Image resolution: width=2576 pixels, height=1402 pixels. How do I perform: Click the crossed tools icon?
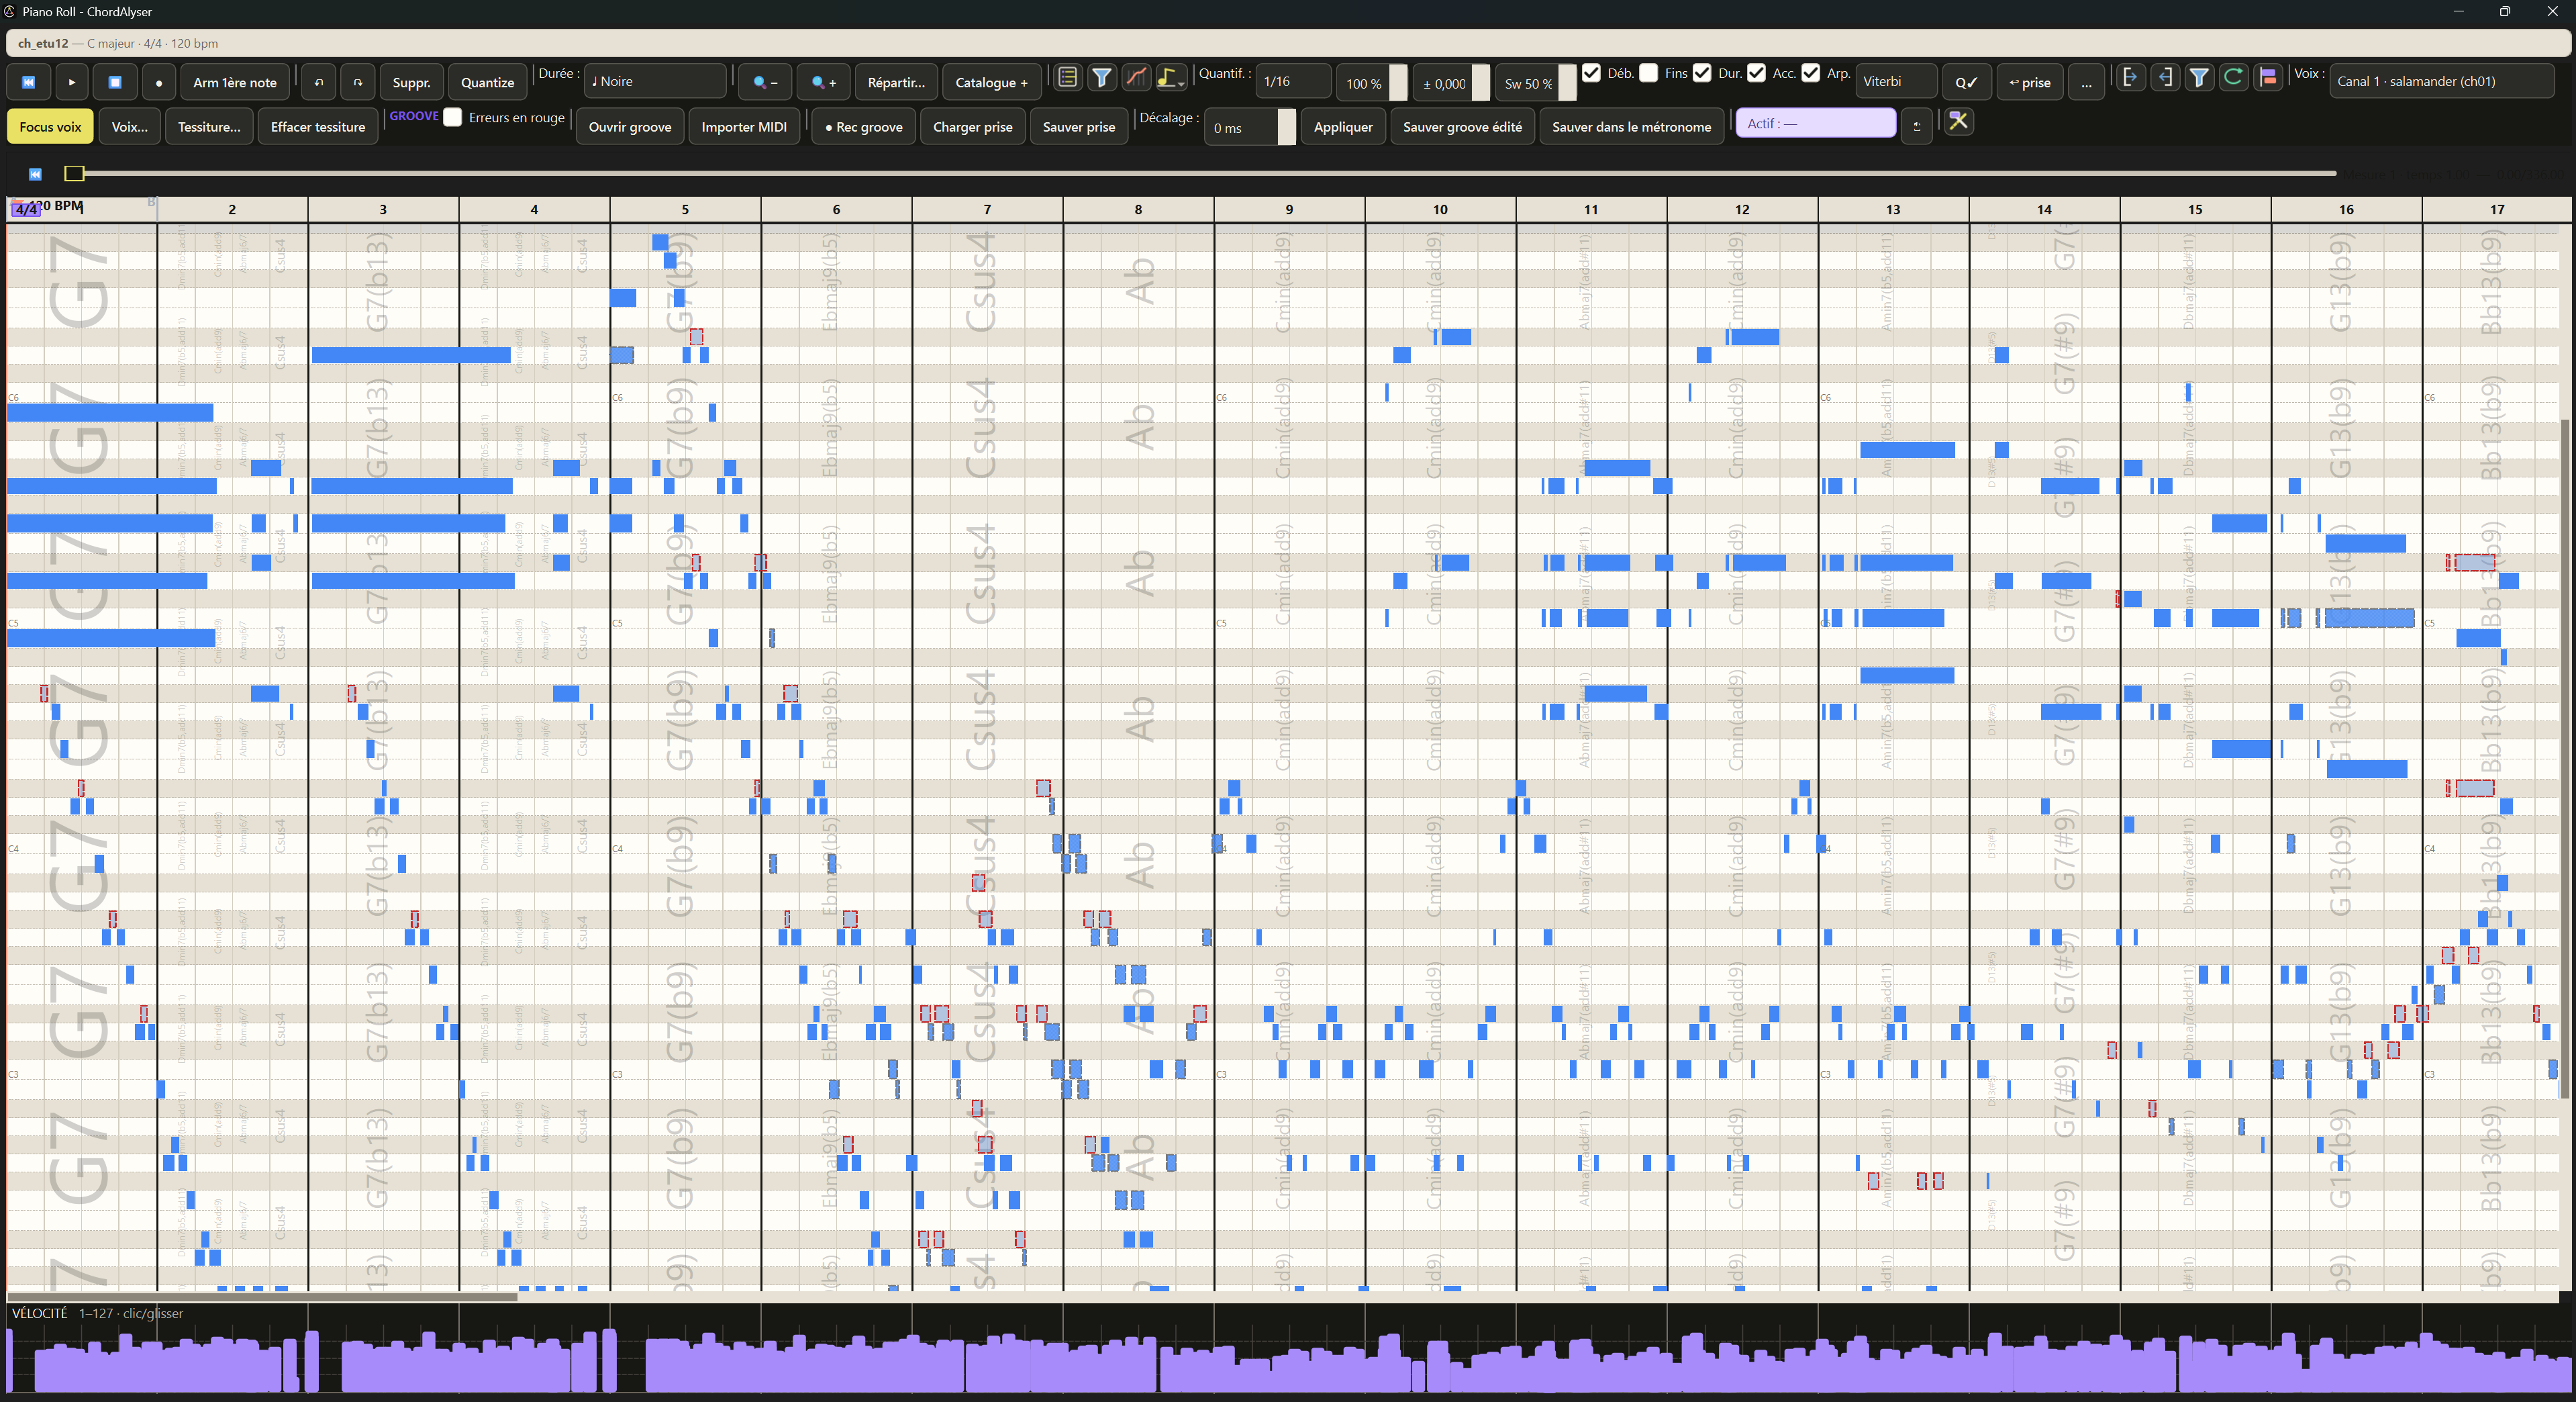pos(1958,121)
